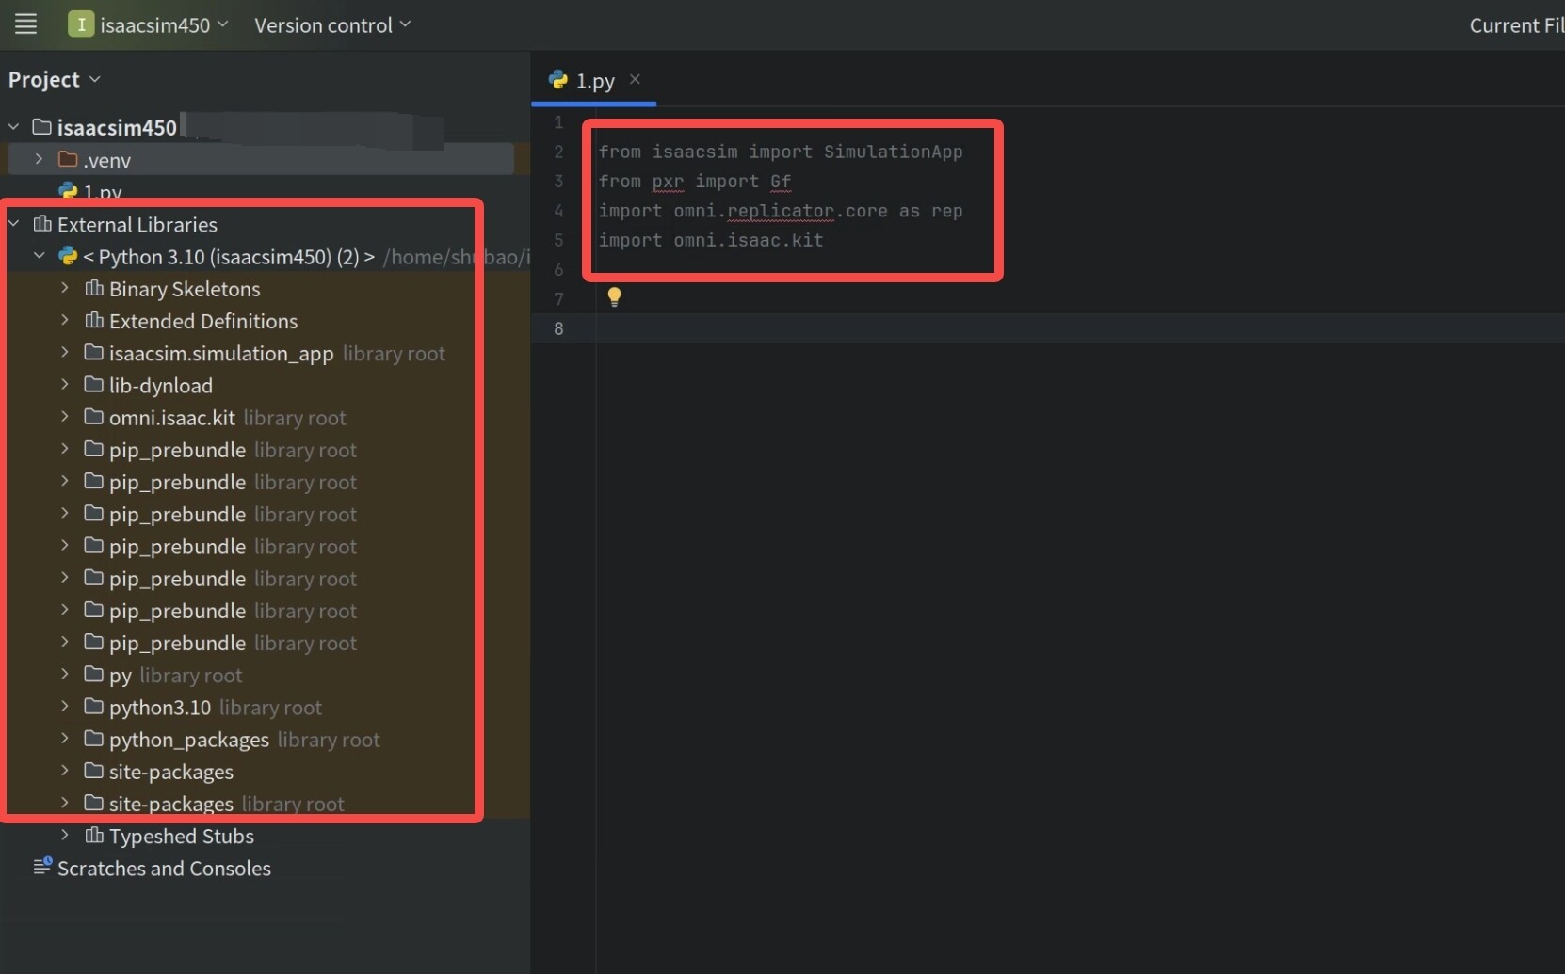Click the omni.isaac.kit folder icon
The width and height of the screenshot is (1565, 974).
[94, 417]
